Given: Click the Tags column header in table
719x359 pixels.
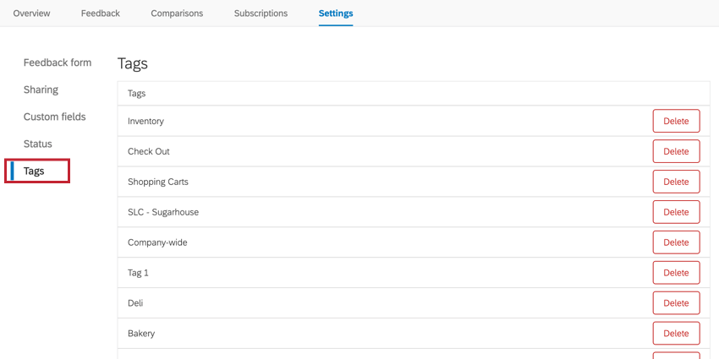Looking at the screenshot, I should coord(136,94).
